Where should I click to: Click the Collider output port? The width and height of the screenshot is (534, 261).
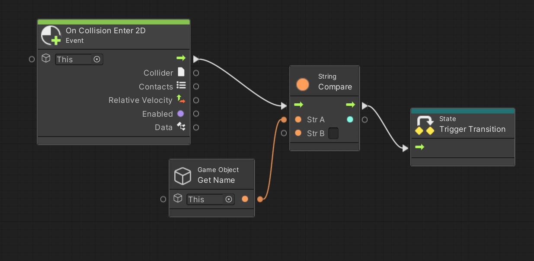pos(196,73)
